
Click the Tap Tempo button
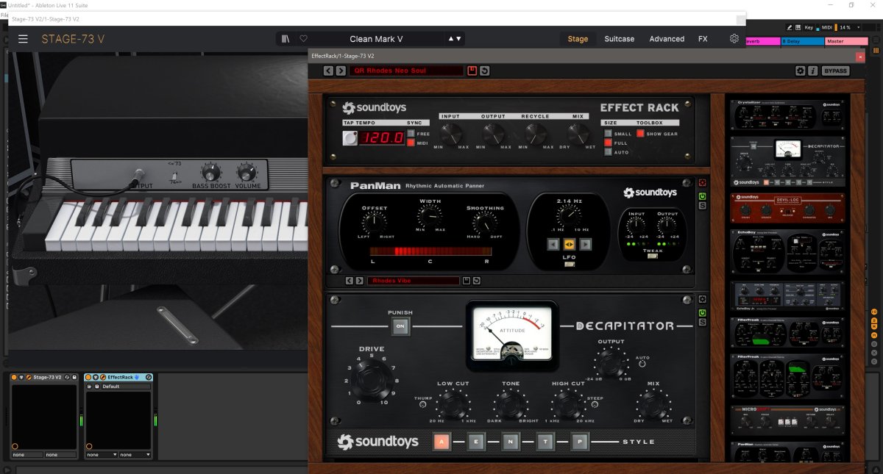(350, 137)
